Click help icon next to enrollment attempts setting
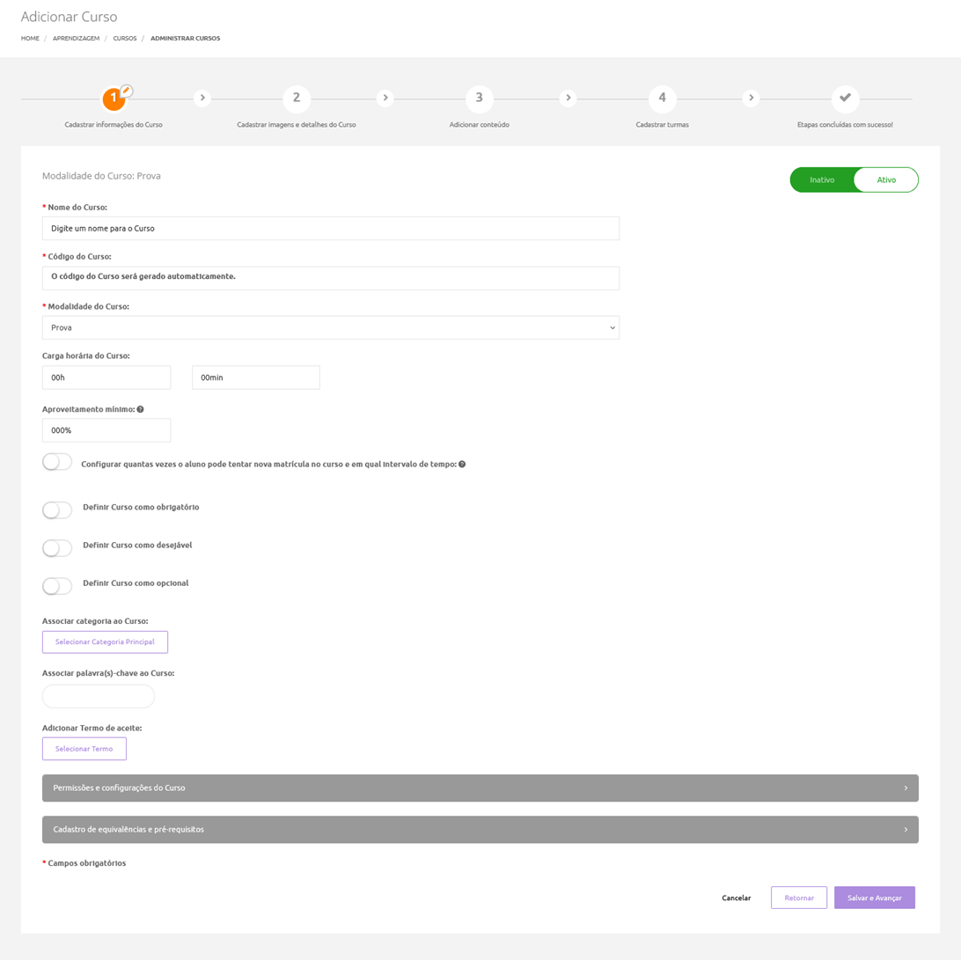The width and height of the screenshot is (961, 960). pyautogui.click(x=462, y=464)
